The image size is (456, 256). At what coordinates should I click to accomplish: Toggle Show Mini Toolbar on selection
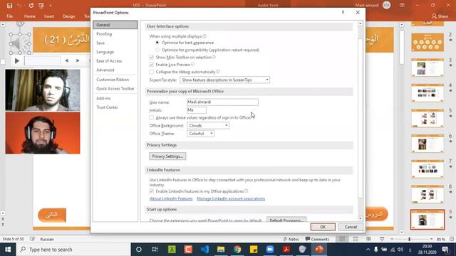(x=151, y=57)
